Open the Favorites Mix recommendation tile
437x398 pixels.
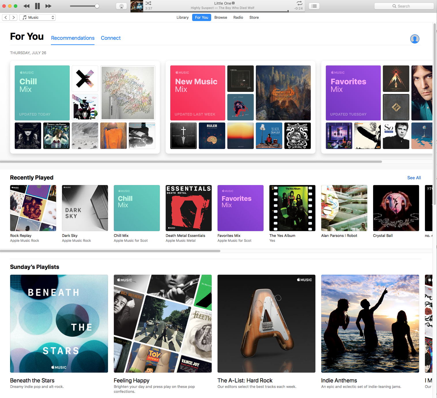[x=353, y=93]
